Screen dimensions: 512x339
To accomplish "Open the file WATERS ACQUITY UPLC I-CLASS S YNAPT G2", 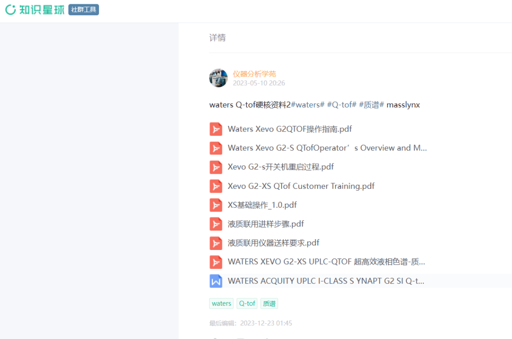I will (x=326, y=281).
